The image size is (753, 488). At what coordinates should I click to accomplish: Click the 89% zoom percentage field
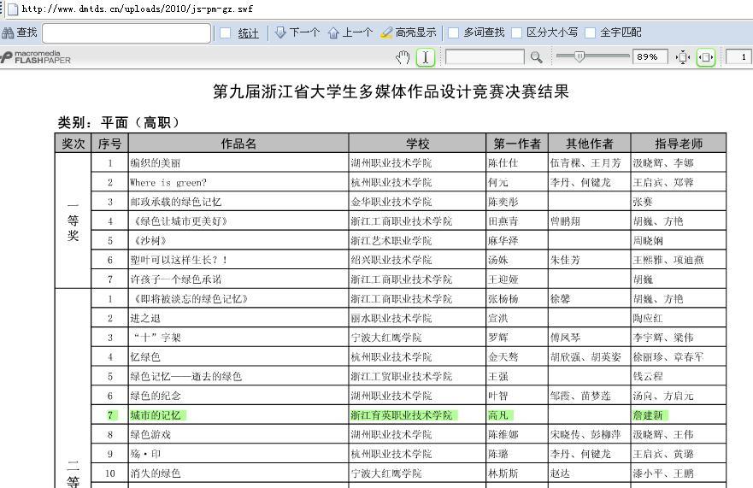pyautogui.click(x=650, y=57)
